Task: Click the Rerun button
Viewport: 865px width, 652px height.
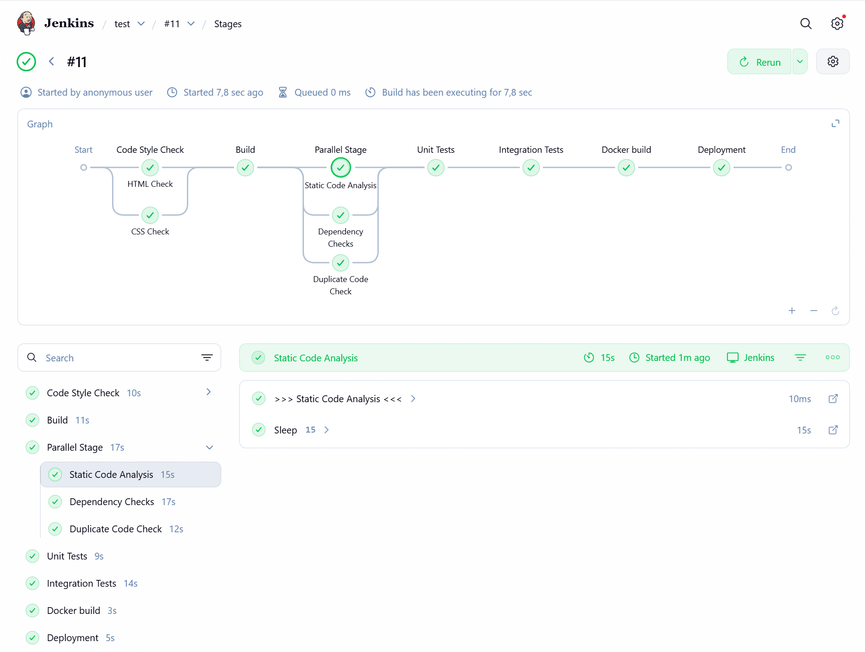Action: point(759,62)
